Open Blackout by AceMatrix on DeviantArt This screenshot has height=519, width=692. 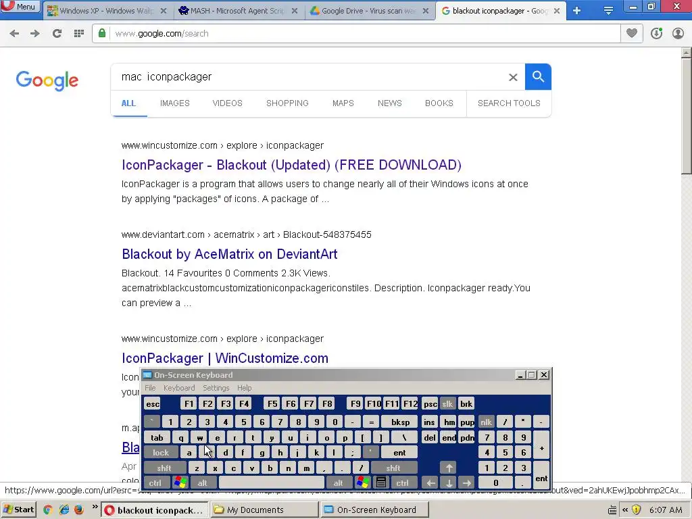click(x=230, y=254)
